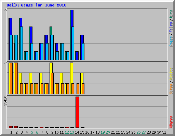This screenshot has width=175, height=136.
Task: Click the cyan "Pages" legend label
Action: 171,41
